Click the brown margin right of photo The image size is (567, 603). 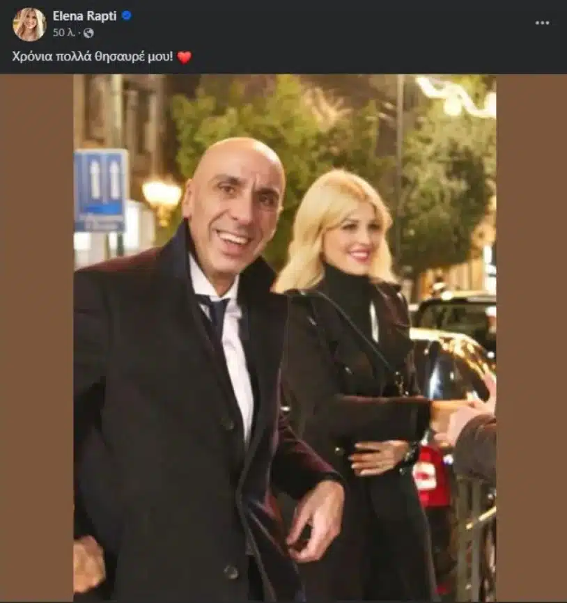point(531,338)
